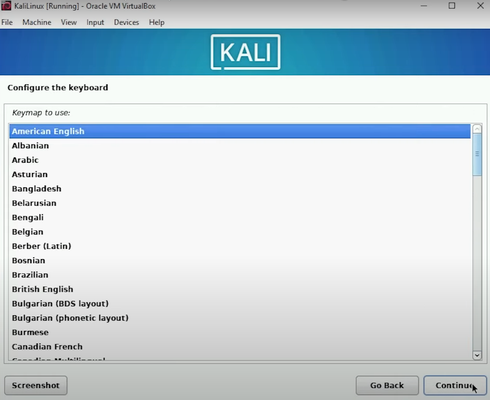
Task: Select British English keymap
Action: tap(240, 289)
